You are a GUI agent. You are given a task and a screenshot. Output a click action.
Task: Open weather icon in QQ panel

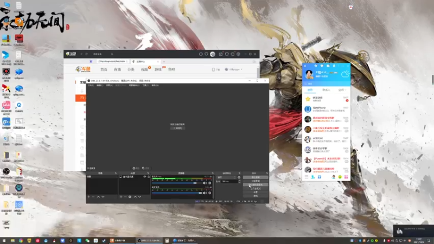[x=346, y=74]
